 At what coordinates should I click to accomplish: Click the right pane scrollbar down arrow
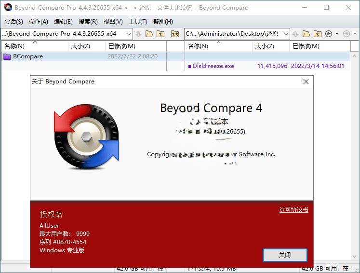point(354,257)
